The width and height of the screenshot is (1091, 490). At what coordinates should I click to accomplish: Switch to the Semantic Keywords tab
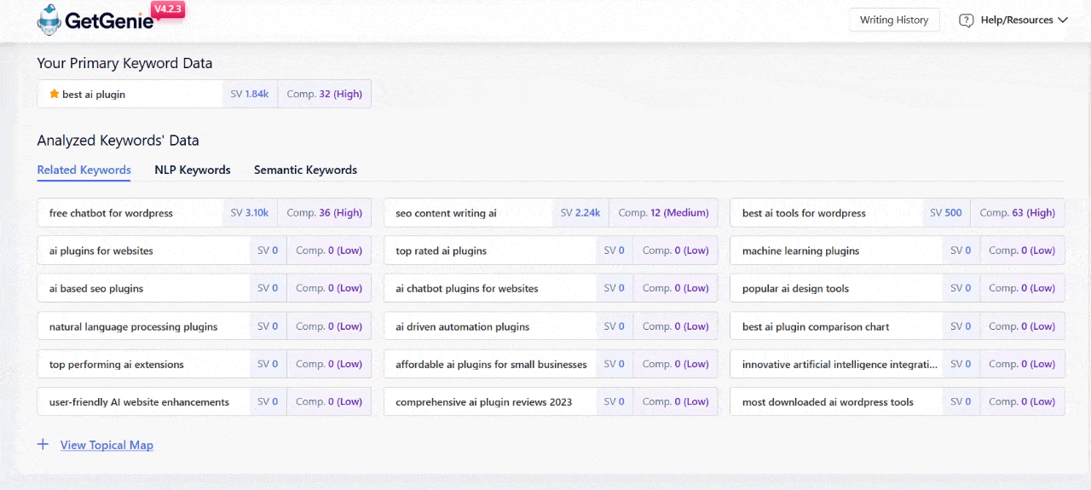click(x=305, y=170)
